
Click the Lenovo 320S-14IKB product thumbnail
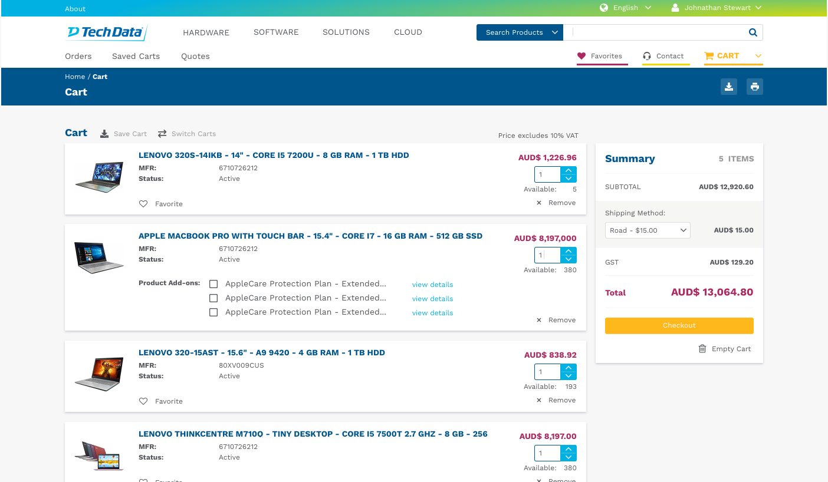[x=99, y=177]
